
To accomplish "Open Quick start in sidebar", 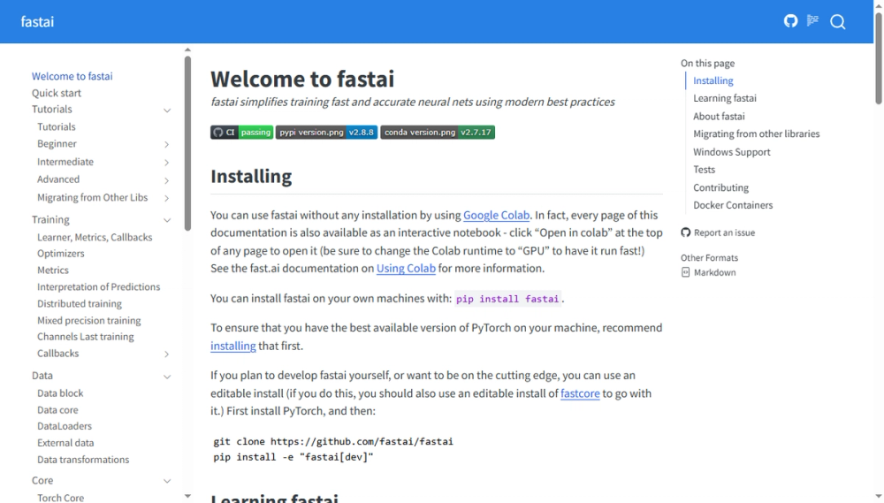I will (57, 93).
